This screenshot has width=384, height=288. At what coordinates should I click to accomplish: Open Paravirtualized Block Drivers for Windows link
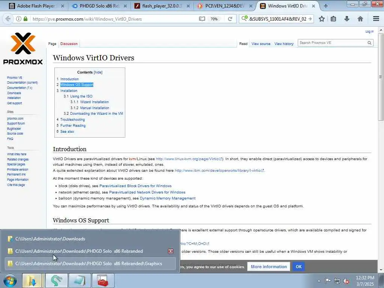(x=135, y=186)
